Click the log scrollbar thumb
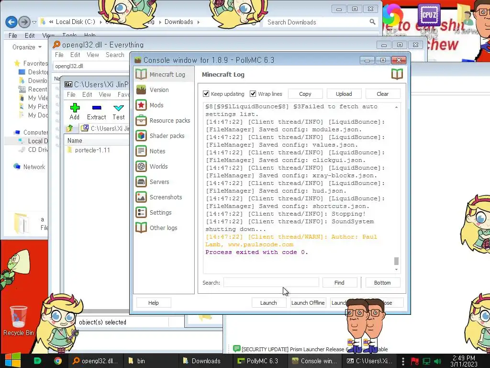Image resolution: width=490 pixels, height=368 pixels. 396,261
